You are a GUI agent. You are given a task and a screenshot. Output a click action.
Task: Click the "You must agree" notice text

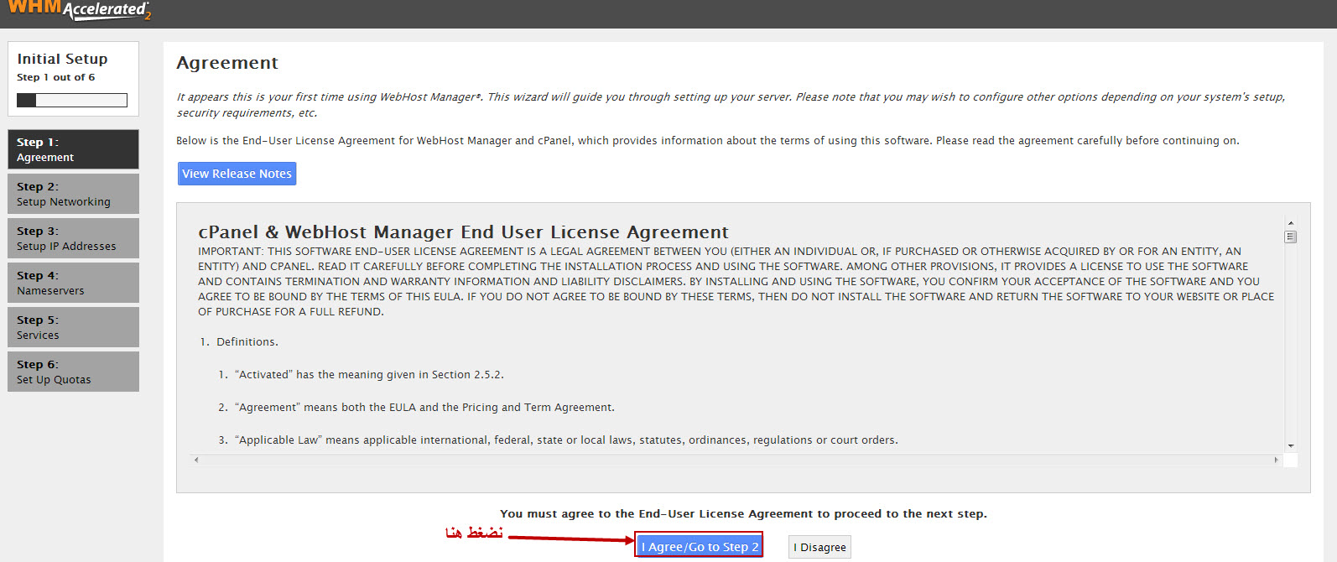743,514
